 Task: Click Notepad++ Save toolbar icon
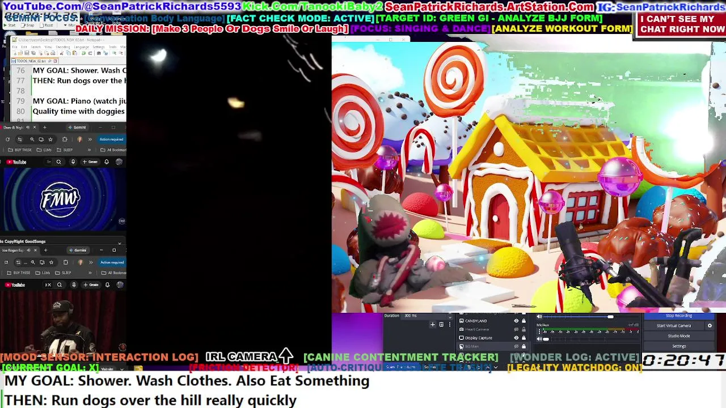[27, 53]
